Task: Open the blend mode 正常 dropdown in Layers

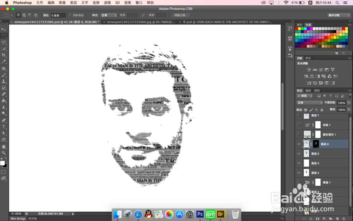Action: (x=310, y=103)
